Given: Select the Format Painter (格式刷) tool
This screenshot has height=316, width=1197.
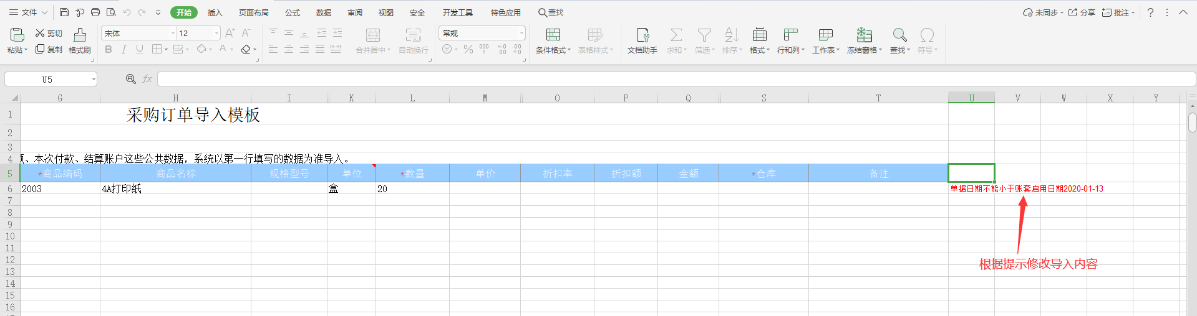Looking at the screenshot, I should pos(80,41).
